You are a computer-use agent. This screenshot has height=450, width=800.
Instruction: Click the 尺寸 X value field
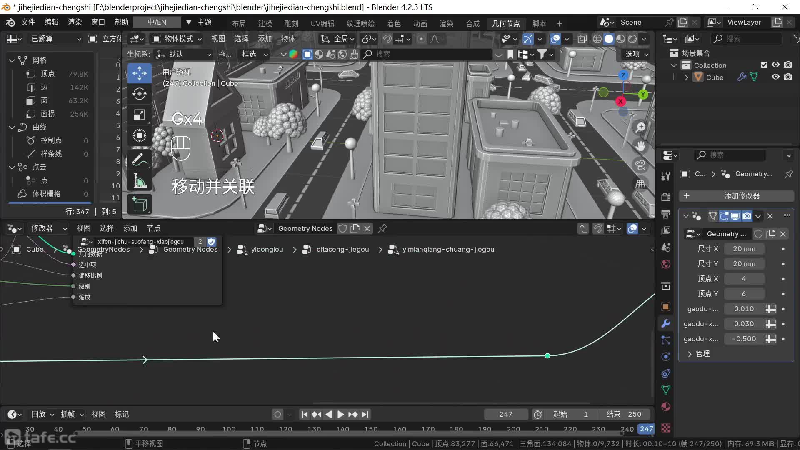pyautogui.click(x=744, y=249)
